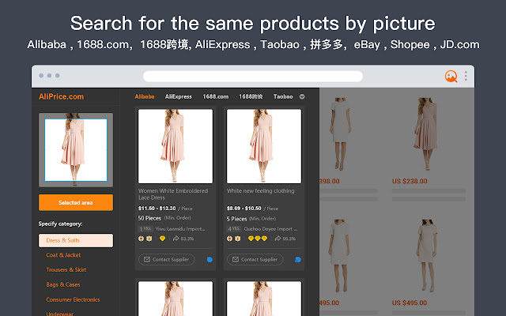The image size is (506, 316).
Task: Click the $8.69 - $10.50 price
Action: [x=244, y=209]
